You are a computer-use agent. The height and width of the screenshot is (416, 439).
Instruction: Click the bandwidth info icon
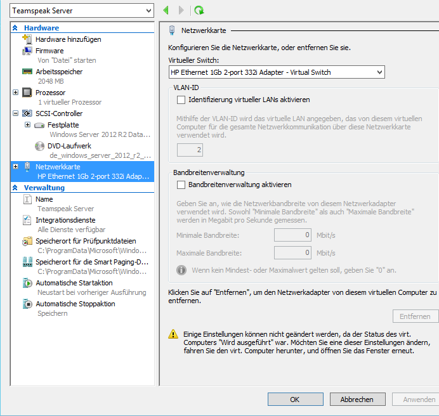pos(181,270)
